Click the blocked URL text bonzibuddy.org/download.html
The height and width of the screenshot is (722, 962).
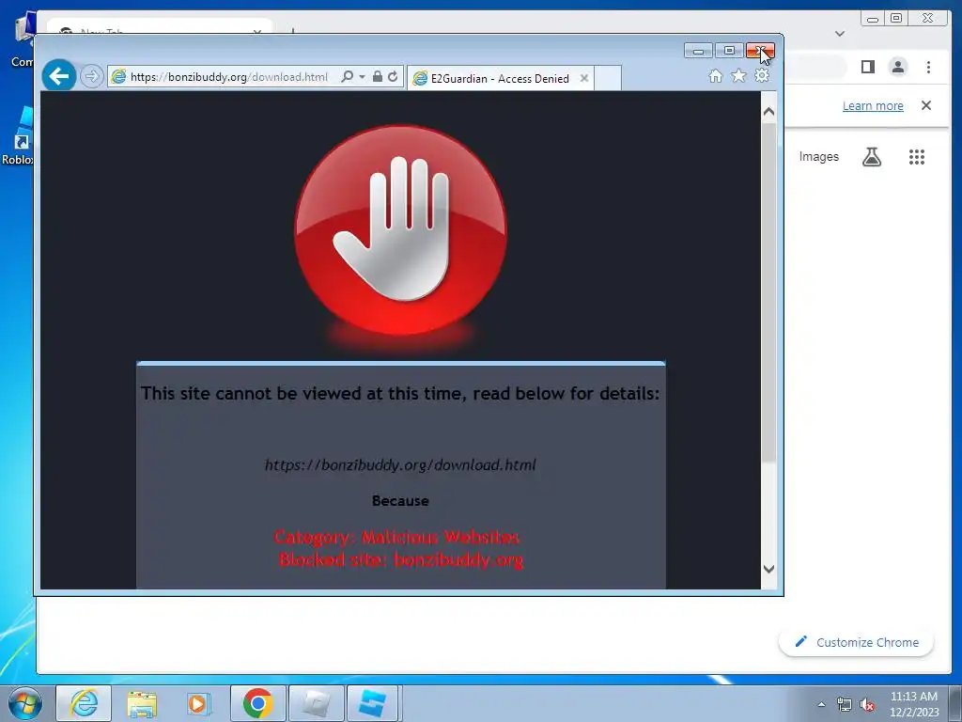click(x=400, y=464)
